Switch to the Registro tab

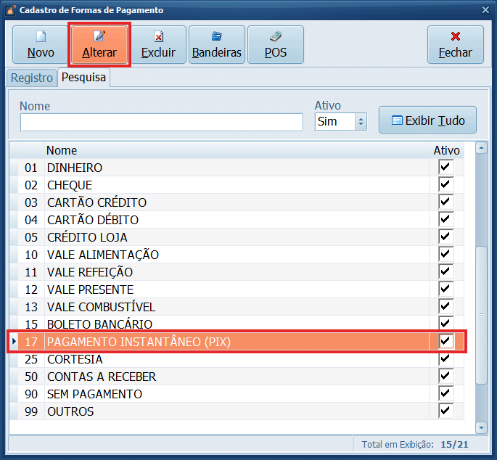point(31,78)
